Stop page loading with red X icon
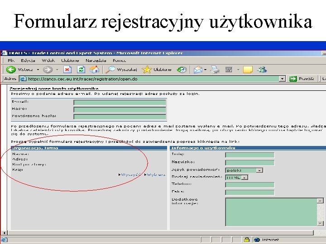 point(67,70)
